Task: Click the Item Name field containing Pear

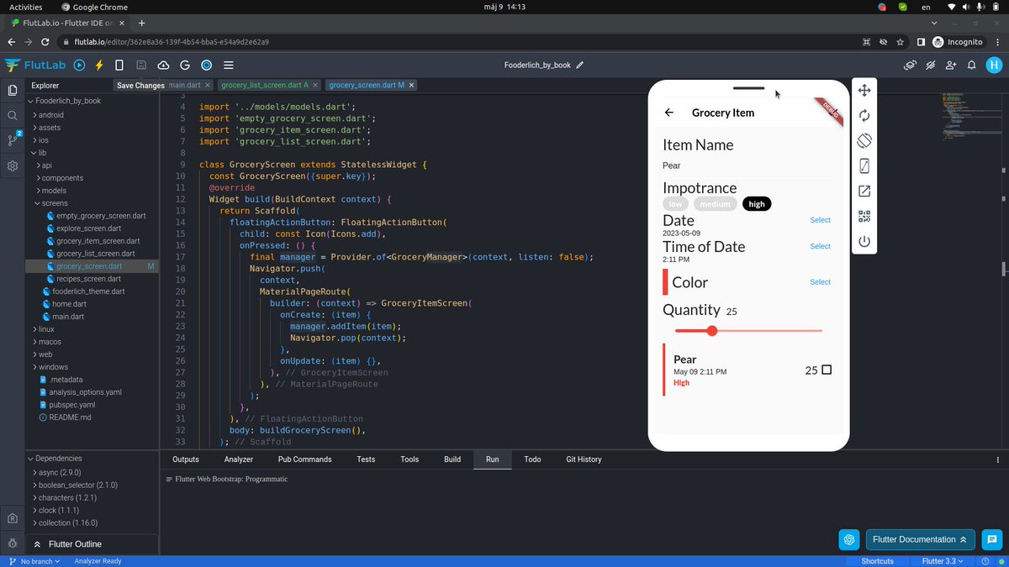Action: click(748, 166)
